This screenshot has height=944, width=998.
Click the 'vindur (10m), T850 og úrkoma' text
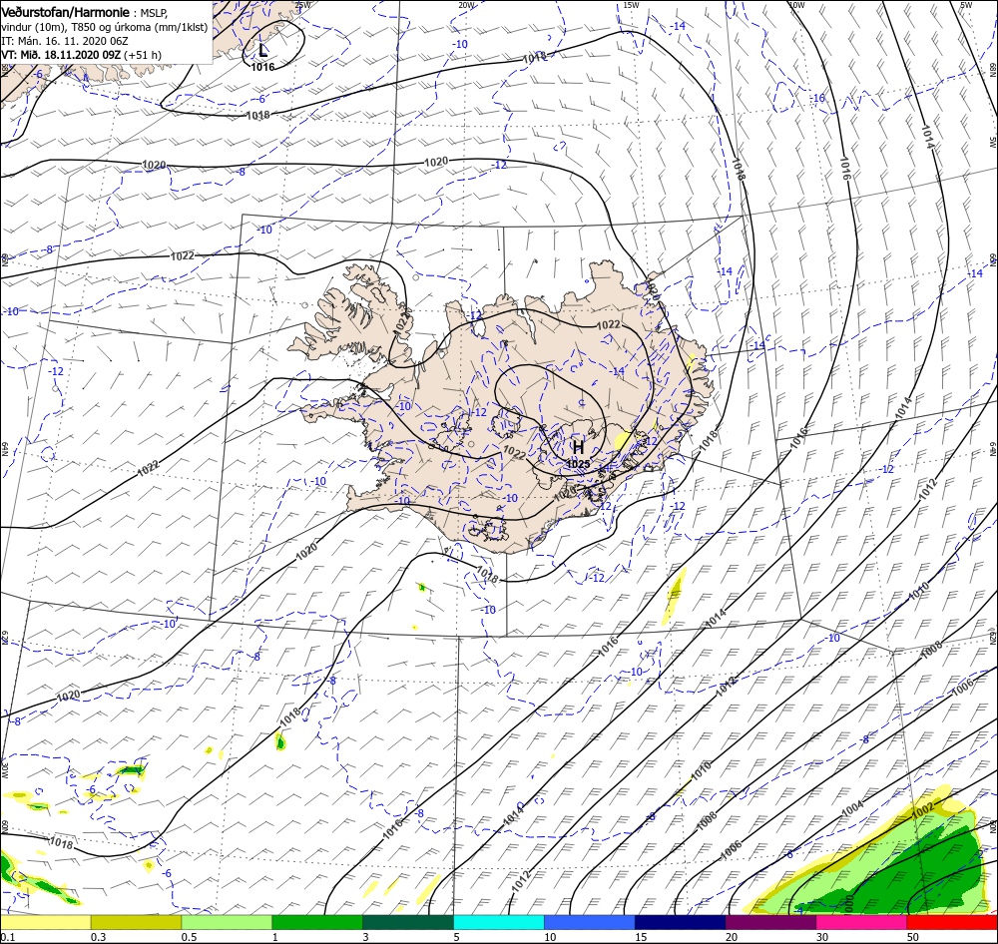coord(77,27)
